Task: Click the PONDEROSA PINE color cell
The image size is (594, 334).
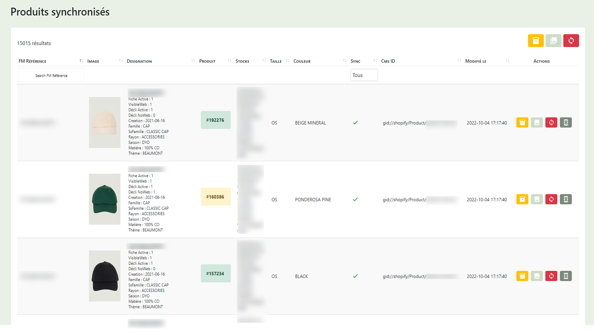Action: 313,200
